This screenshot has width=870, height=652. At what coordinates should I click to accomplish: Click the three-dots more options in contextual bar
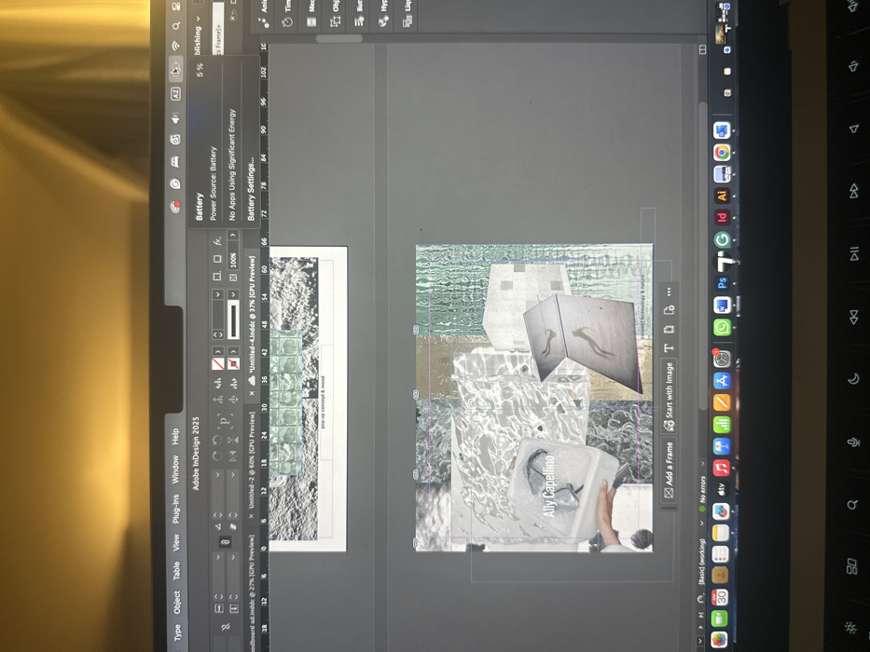[669, 291]
